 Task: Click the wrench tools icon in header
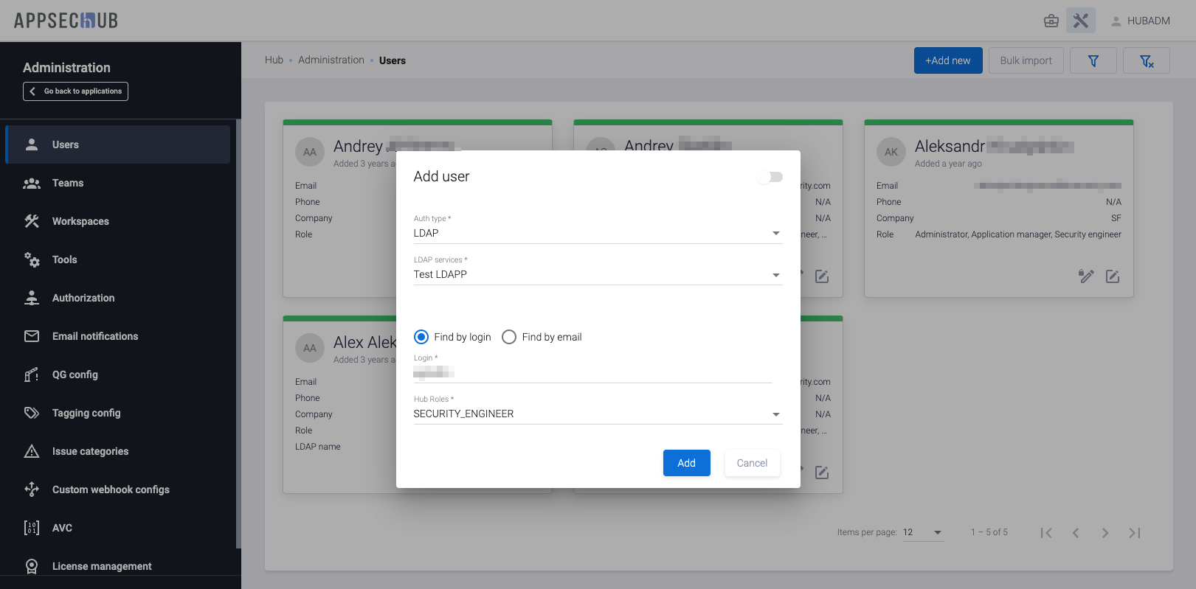pos(1080,21)
